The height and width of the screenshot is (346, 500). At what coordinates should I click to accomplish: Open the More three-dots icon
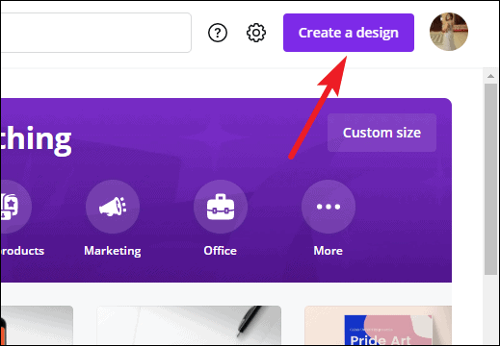329,207
